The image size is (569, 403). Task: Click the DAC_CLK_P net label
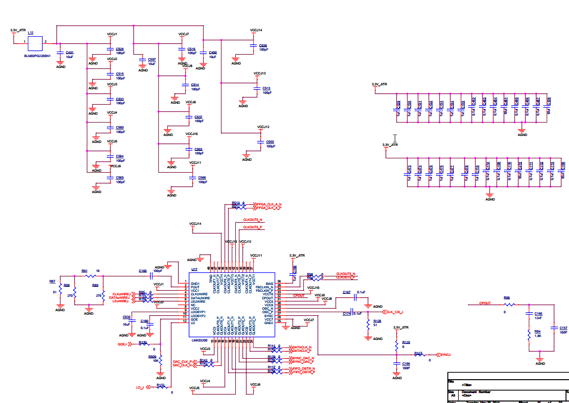[182, 362]
